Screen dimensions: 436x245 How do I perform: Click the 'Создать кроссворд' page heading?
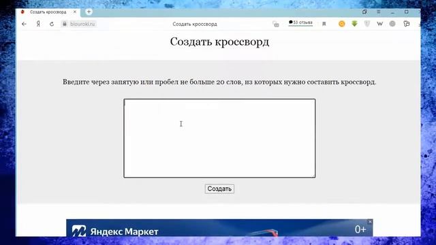pyautogui.click(x=219, y=42)
